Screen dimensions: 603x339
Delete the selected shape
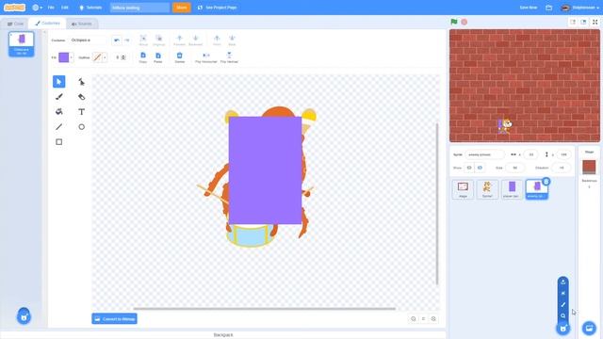[180, 57]
